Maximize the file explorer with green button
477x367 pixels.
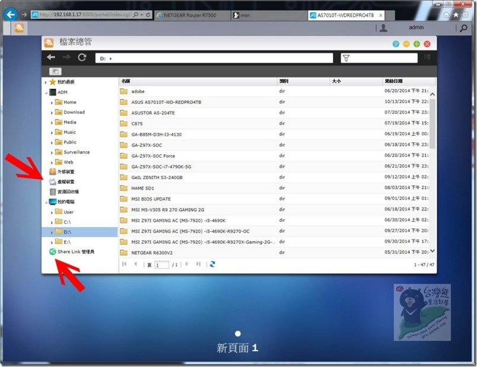(x=416, y=44)
